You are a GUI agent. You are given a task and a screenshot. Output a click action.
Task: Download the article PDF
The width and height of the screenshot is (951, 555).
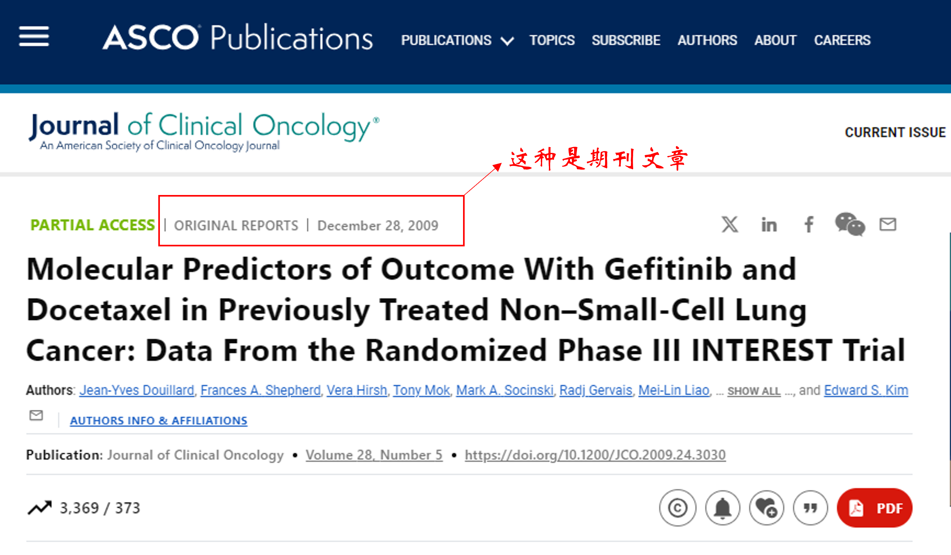pos(874,508)
